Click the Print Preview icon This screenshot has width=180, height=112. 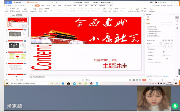point(24,5)
